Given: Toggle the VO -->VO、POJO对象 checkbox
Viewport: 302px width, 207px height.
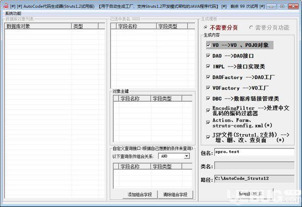Looking at the screenshot, I should [208, 45].
